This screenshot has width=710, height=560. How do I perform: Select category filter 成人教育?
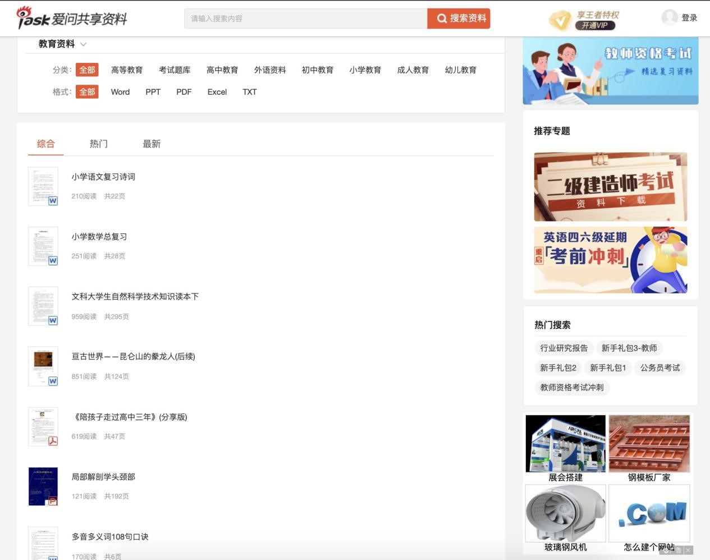pos(413,70)
